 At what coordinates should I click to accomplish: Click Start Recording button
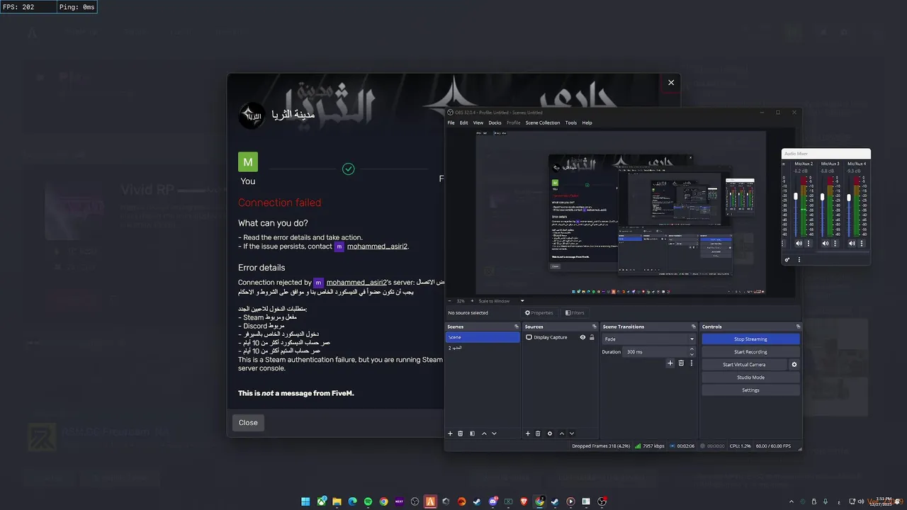click(x=750, y=352)
